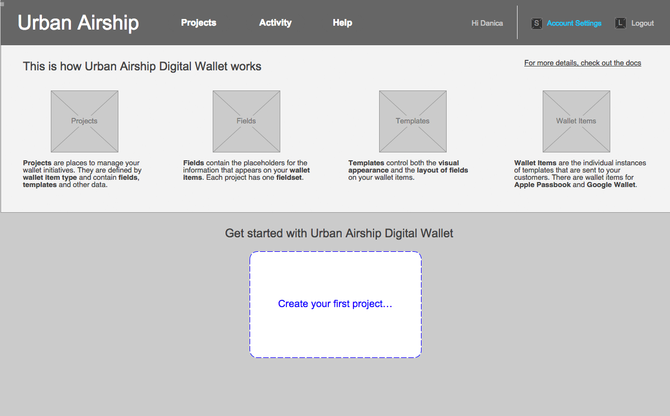Open the Help menu item
Viewport: 670px width, 416px height.
342,23
